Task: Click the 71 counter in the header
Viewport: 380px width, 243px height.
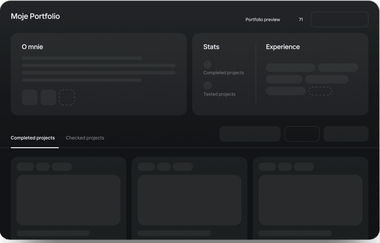Action: click(301, 19)
